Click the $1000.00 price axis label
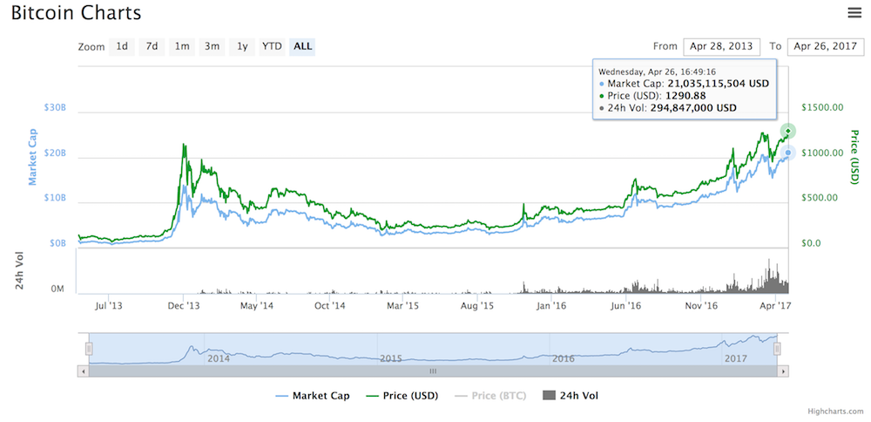Viewport: 871px width, 422px height. tap(822, 153)
